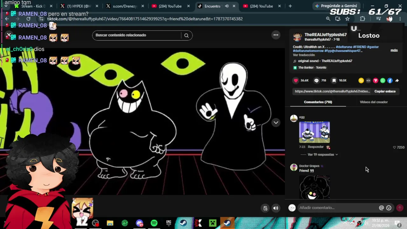The height and width of the screenshot is (229, 407).
Task: Open the browser zoom magnifier icon
Action: (328, 19)
